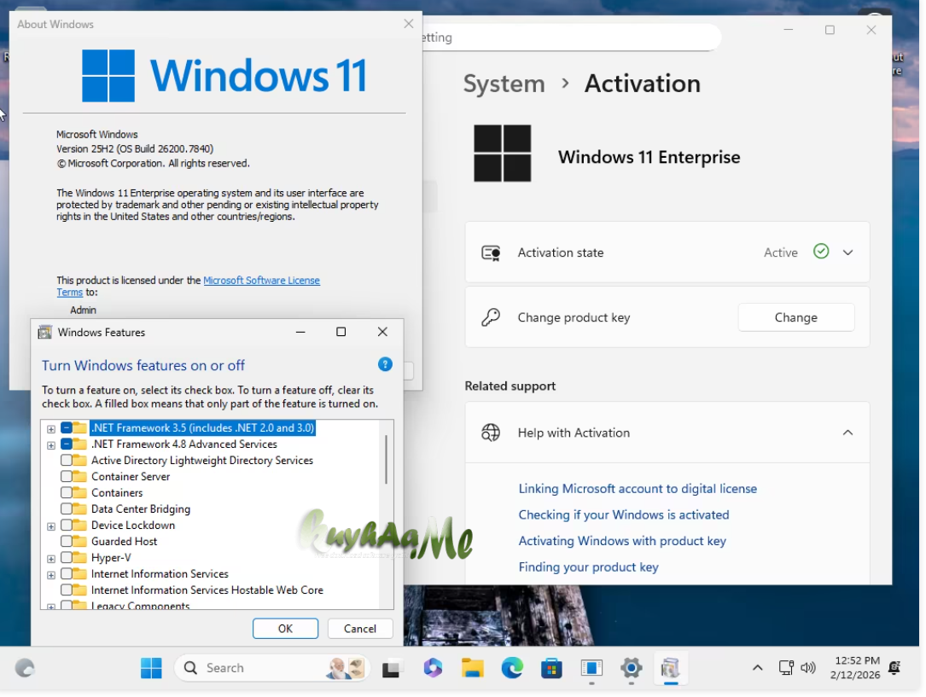Open the volume speaker tray icon
This screenshot has height=697, width=926.
click(808, 667)
